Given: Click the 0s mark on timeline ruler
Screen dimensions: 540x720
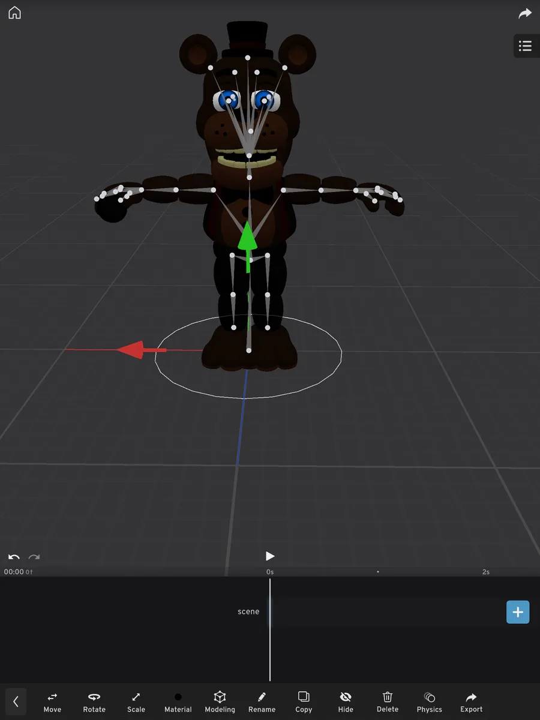Looking at the screenshot, I should [270, 572].
